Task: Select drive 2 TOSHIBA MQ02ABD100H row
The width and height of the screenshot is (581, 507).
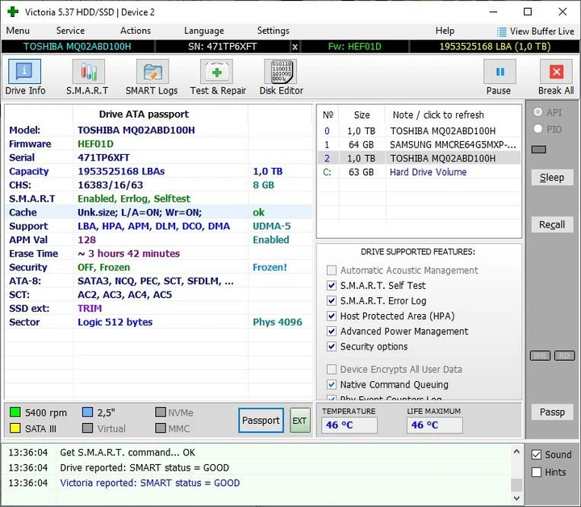Action: [x=419, y=158]
